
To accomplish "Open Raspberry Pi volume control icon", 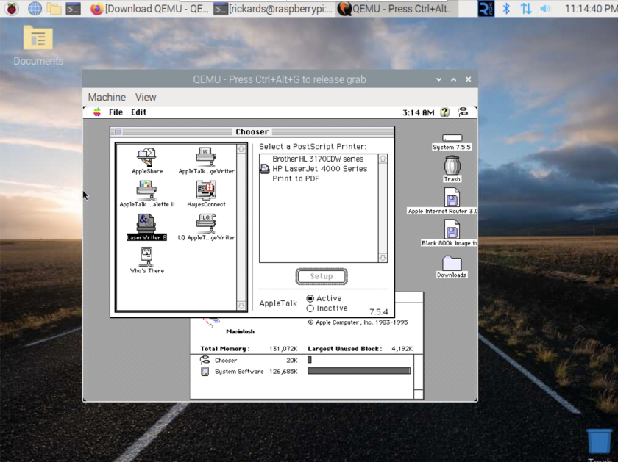I will [545, 9].
